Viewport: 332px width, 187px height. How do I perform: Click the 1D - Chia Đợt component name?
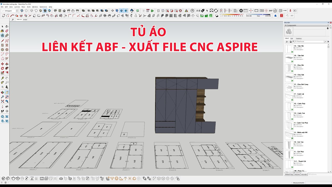tap(299, 75)
